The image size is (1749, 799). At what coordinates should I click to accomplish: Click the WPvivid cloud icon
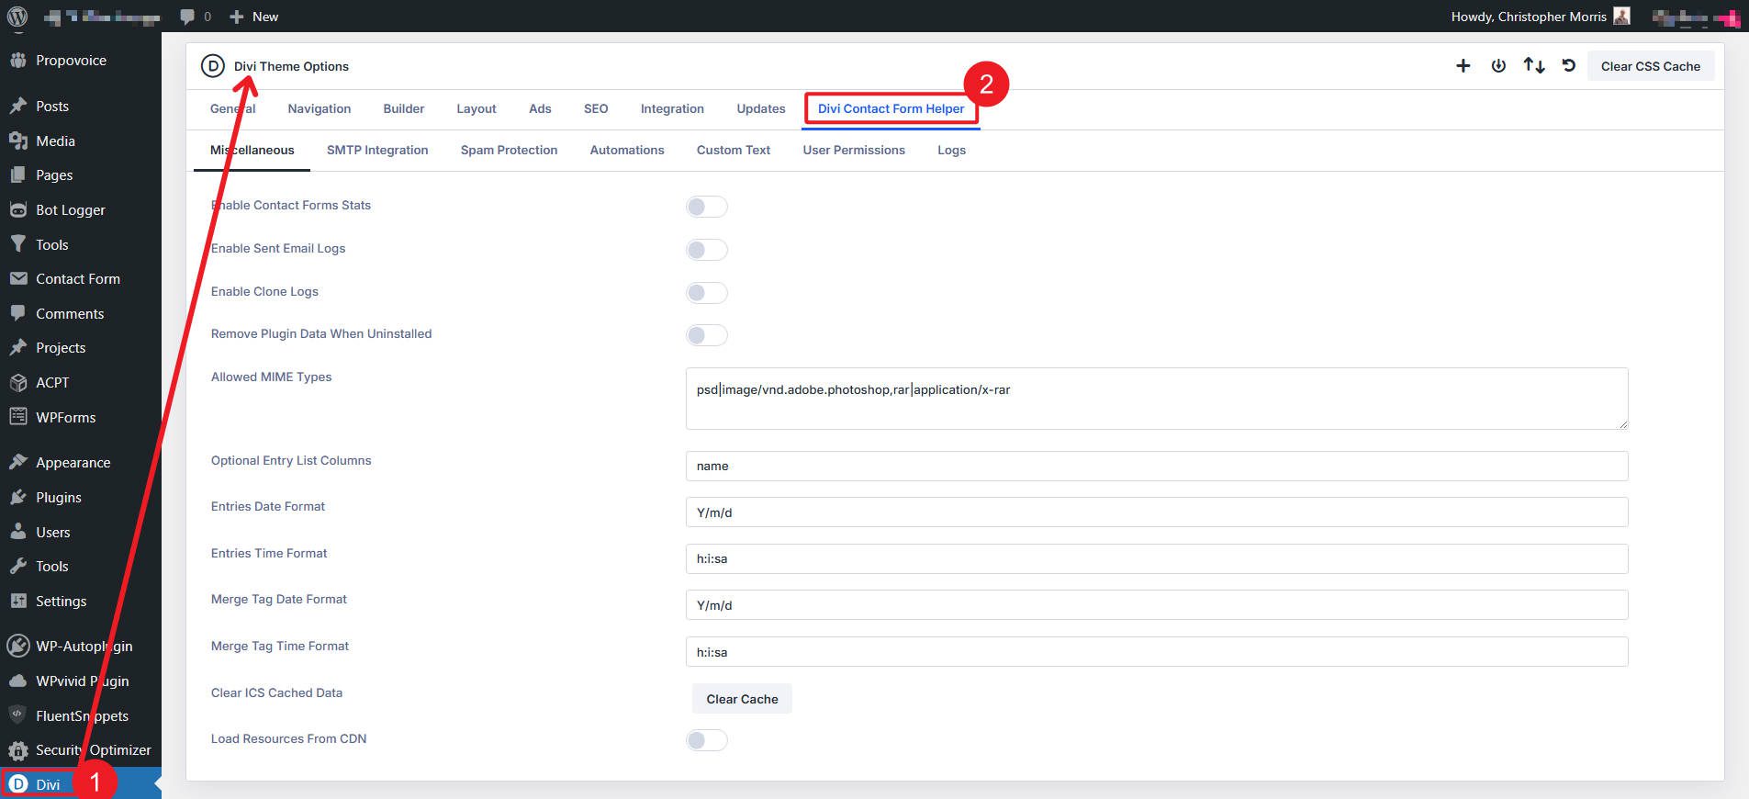click(18, 681)
